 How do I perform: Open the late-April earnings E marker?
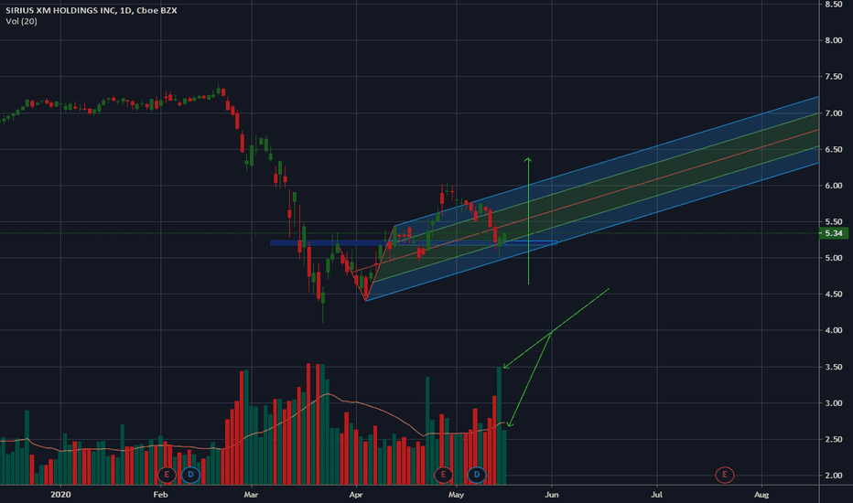[x=443, y=475]
